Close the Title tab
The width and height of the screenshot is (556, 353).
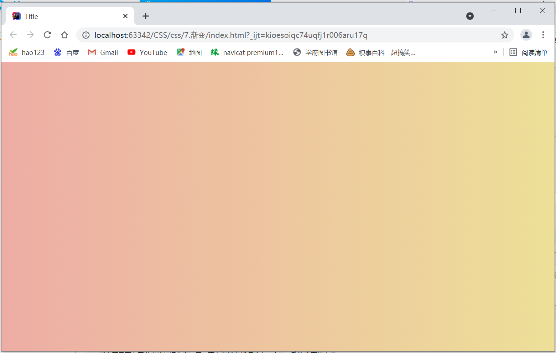coord(125,16)
